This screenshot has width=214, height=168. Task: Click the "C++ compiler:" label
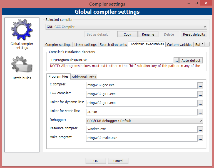coord(60,93)
